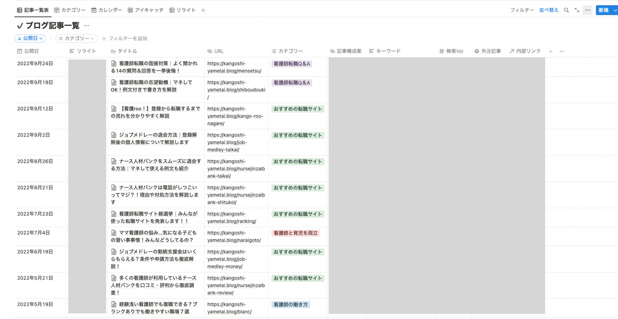Open the mensetsu/ blog URL link
The height and width of the screenshot is (319, 618).
(234, 67)
